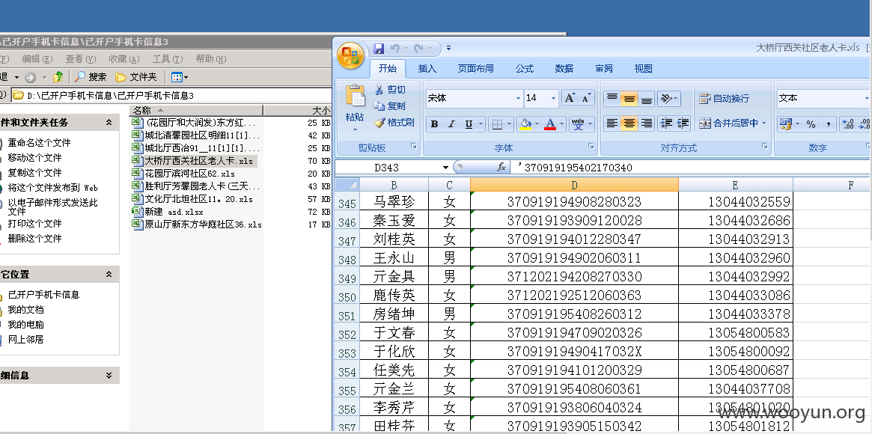Open the number format combo box (文本)
The image size is (872, 434).
coord(823,98)
